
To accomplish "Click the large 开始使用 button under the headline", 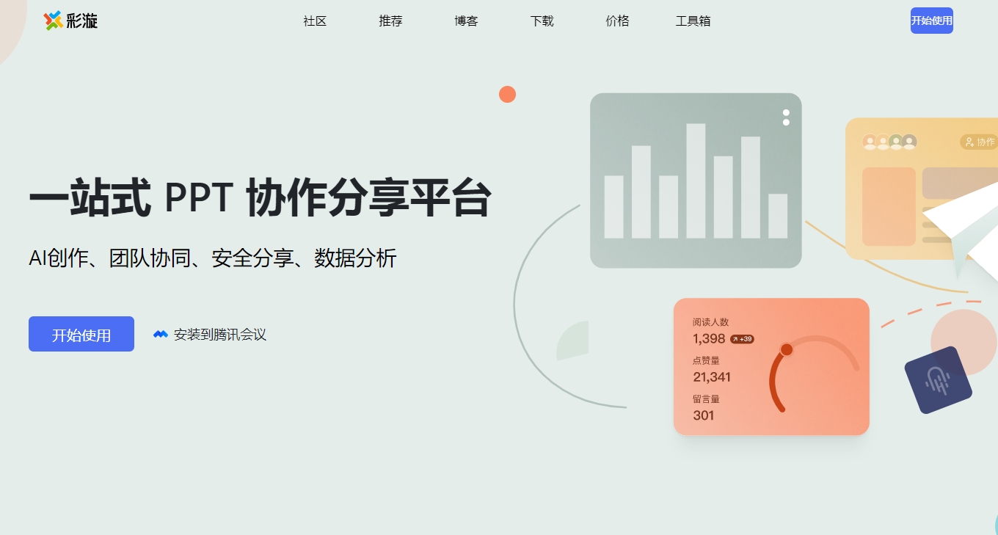I will click(x=81, y=334).
